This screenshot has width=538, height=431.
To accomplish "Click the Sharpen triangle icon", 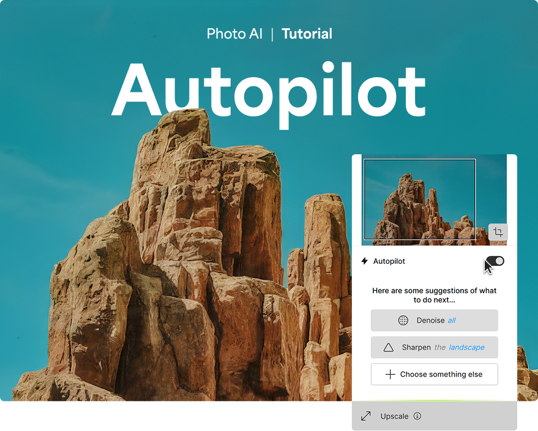I will pyautogui.click(x=389, y=347).
